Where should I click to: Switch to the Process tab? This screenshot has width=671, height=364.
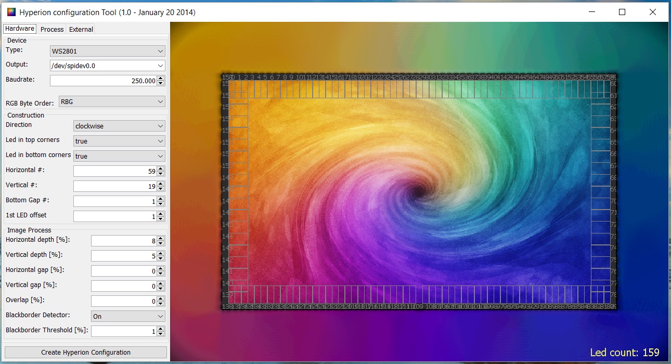coord(52,30)
